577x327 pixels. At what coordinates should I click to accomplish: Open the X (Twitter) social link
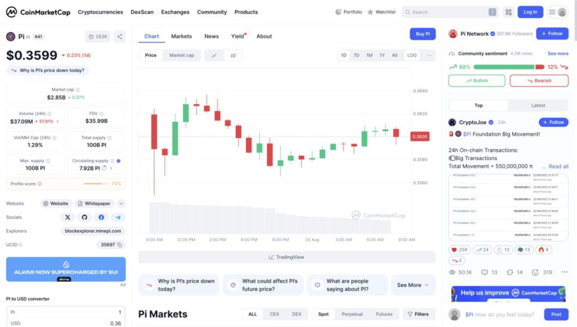pos(68,217)
